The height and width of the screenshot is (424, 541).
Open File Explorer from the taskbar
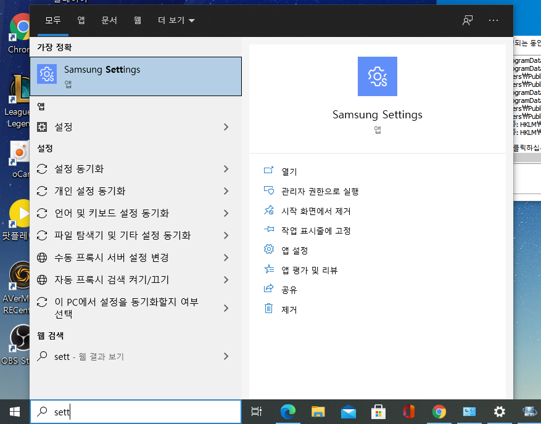318,412
